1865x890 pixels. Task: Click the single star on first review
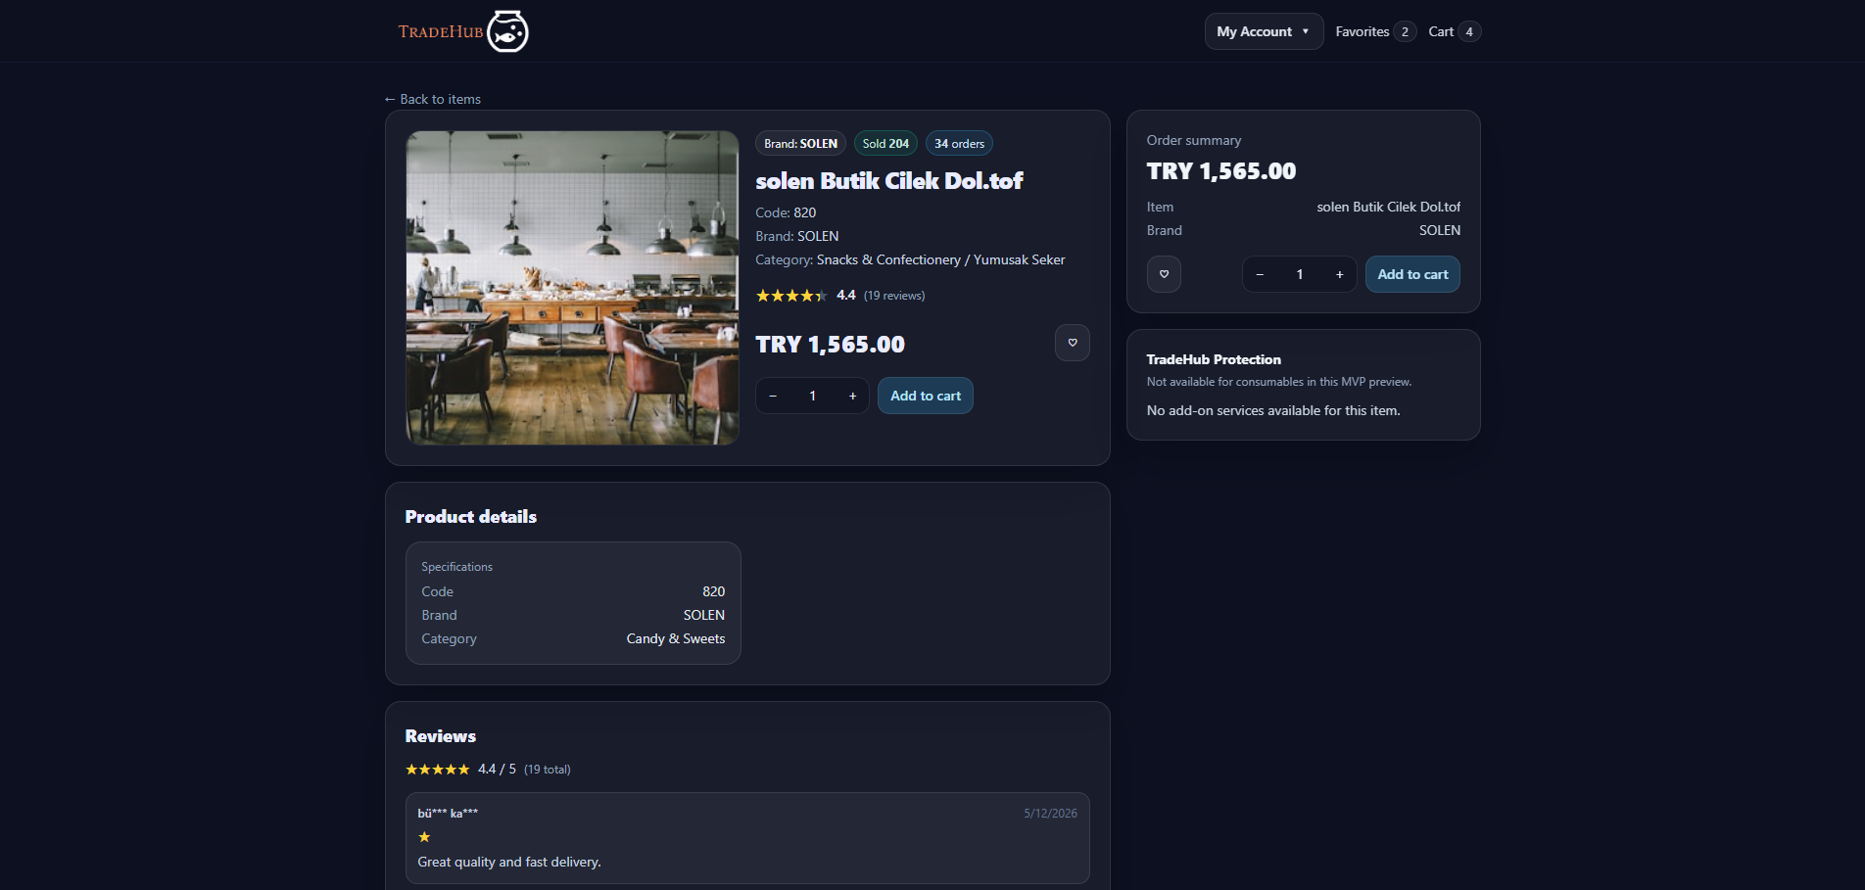(424, 837)
